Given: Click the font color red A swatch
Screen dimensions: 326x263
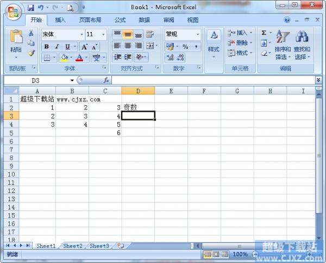Looking at the screenshot, I should [79, 57].
